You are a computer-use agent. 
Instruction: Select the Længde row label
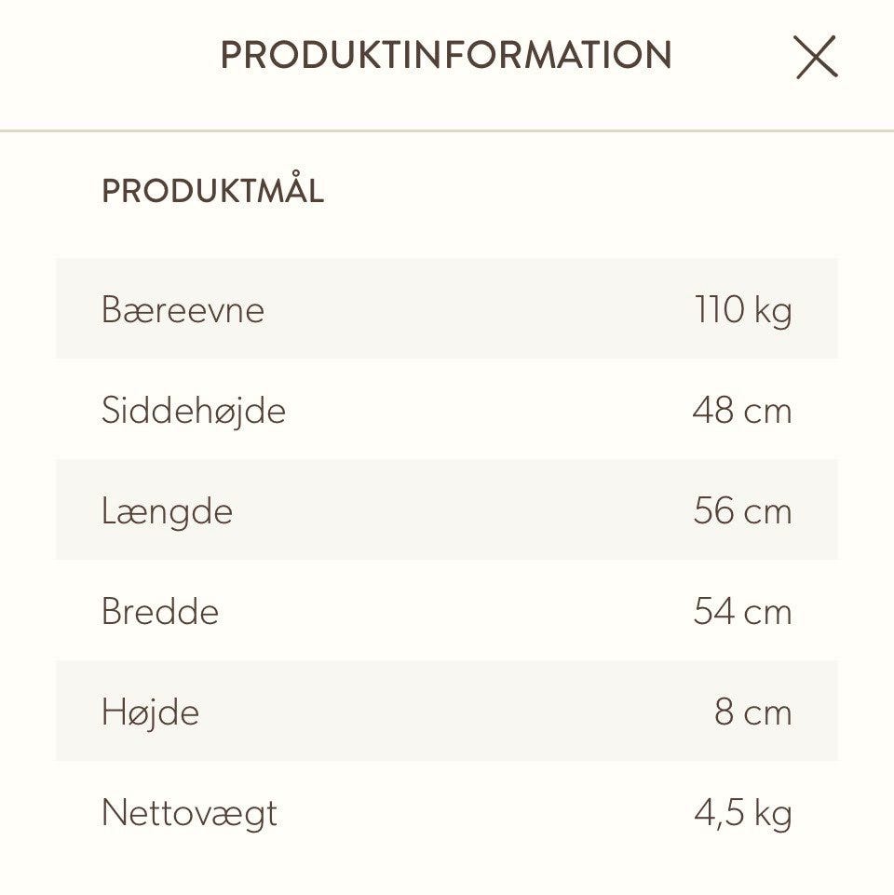point(167,512)
